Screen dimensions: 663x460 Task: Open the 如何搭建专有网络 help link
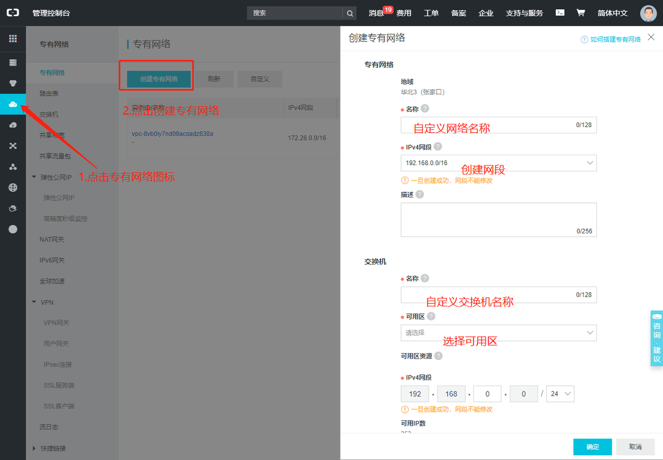click(x=615, y=39)
